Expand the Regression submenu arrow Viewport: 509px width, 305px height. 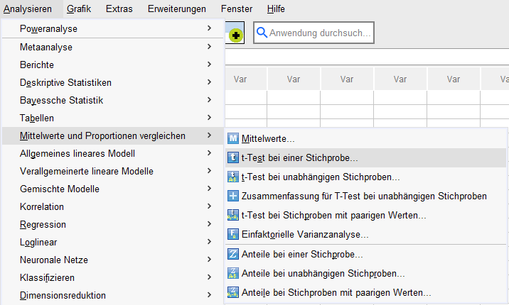(x=210, y=223)
